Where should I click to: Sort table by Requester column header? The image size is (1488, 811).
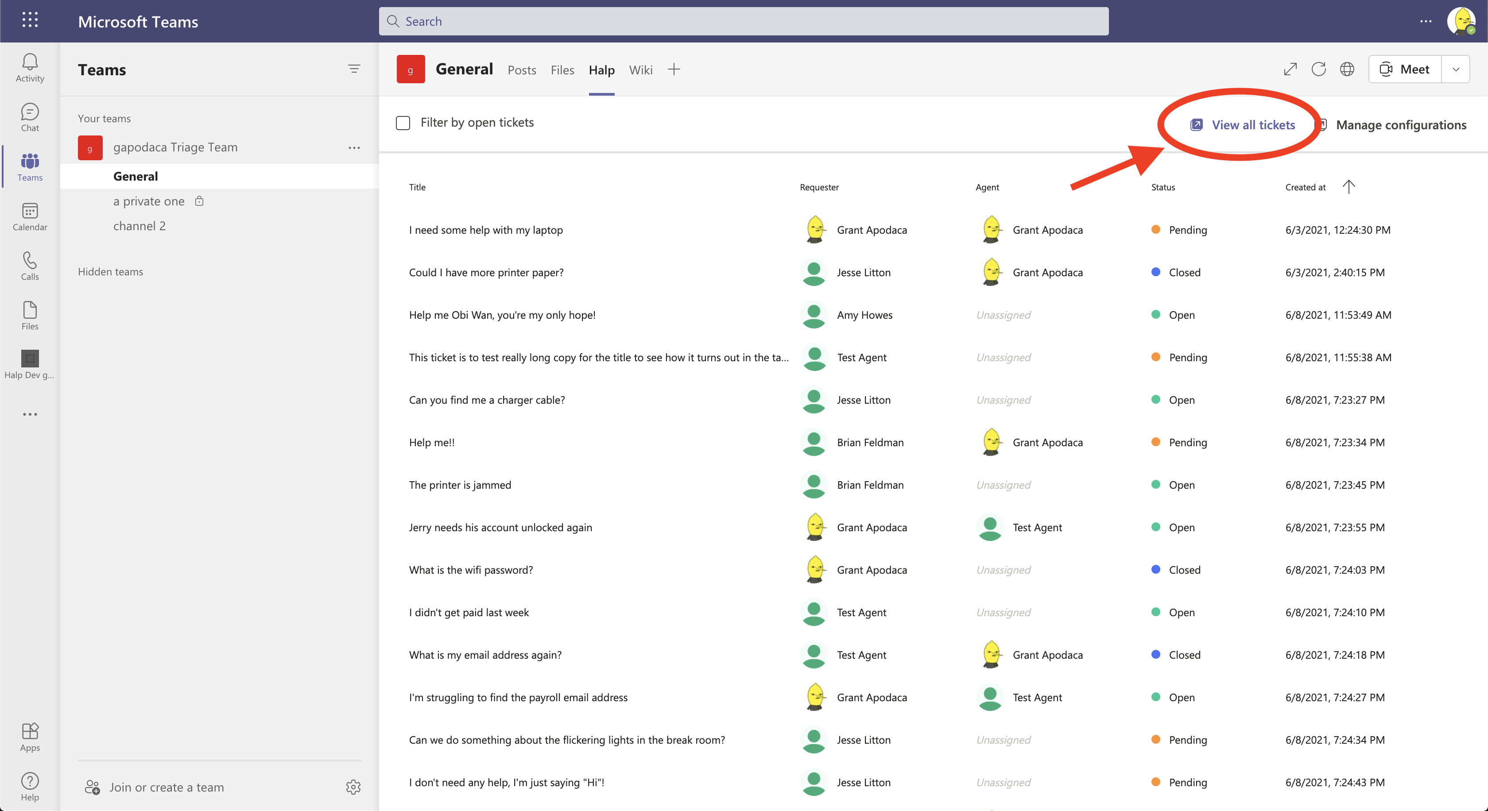(x=819, y=187)
